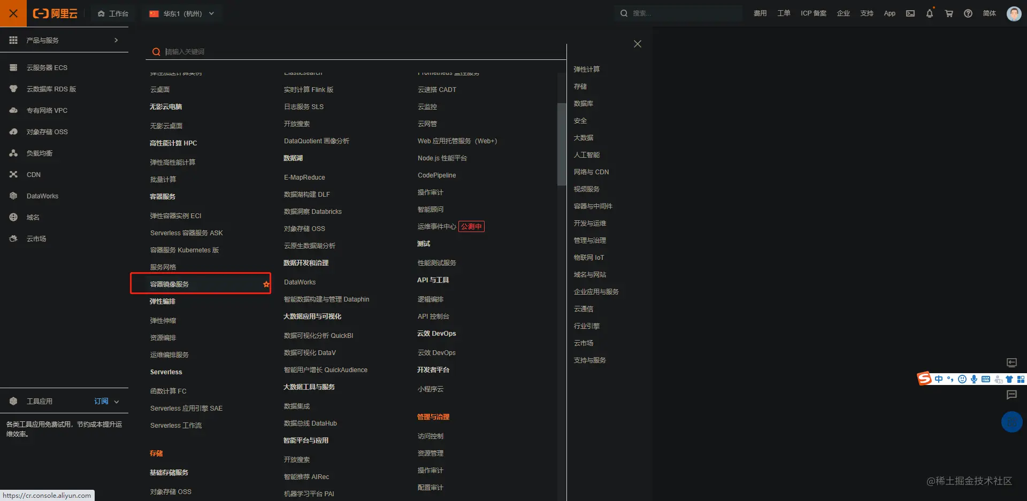Open the feedback chat icon on the right edge
The image size is (1027, 501).
[1011, 395]
